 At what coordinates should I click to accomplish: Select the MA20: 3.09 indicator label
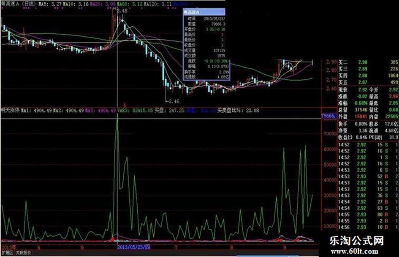click(x=103, y=4)
